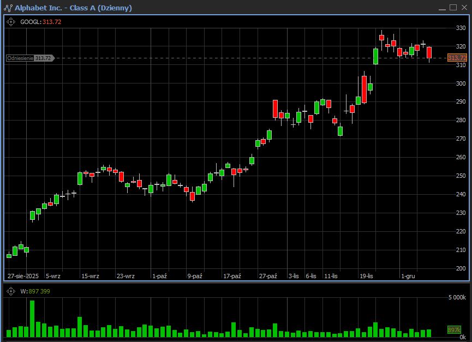Click the Alphabet Inc. - Class A title
This screenshot has height=342, width=472.
click(73, 8)
